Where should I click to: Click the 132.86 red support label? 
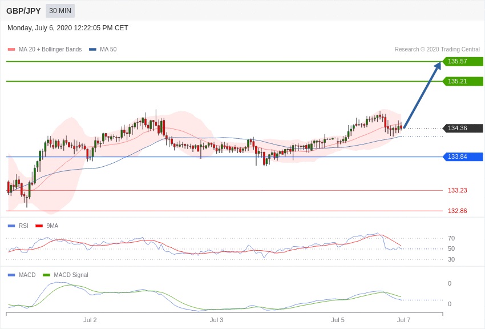[457, 211]
